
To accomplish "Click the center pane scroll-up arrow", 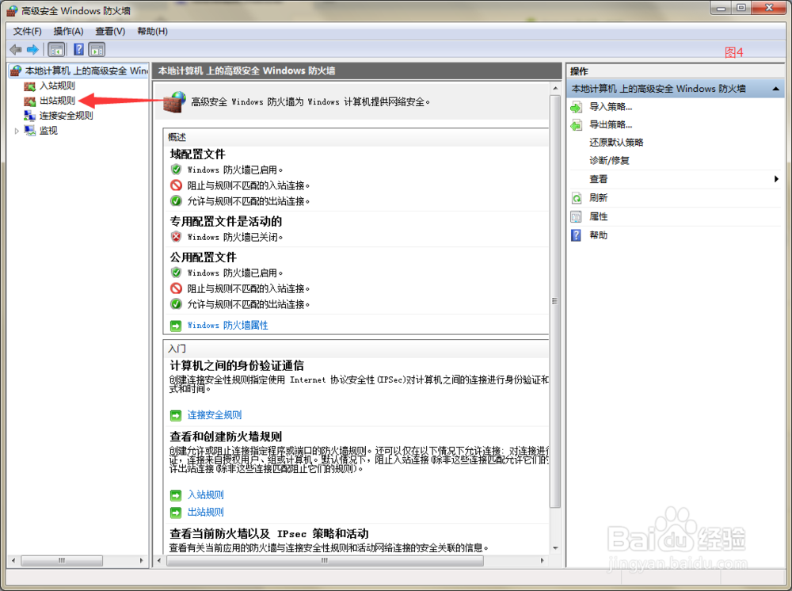I will 555,89.
